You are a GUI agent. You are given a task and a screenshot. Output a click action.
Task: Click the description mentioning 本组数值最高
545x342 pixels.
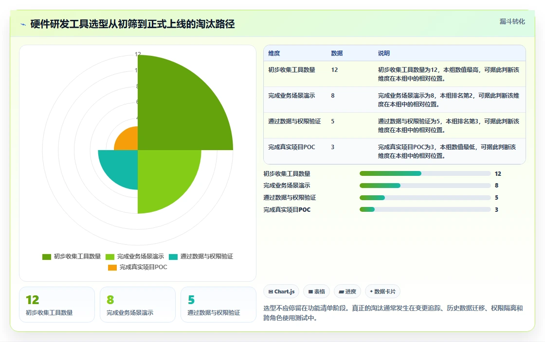(x=449, y=74)
